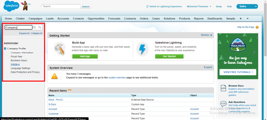This screenshot has height=120, width=267.
Task: Go to the Campaigns tab
Action: coord(35,19)
